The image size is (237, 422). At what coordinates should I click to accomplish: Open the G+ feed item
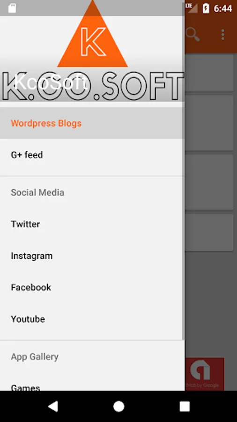click(x=92, y=155)
